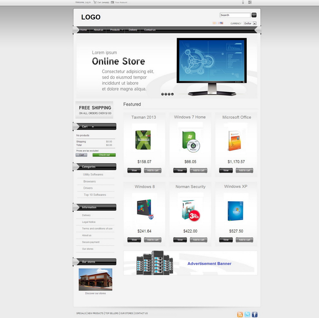Click inside the Search input field
This screenshot has width=319, height=318.
[x=234, y=15]
